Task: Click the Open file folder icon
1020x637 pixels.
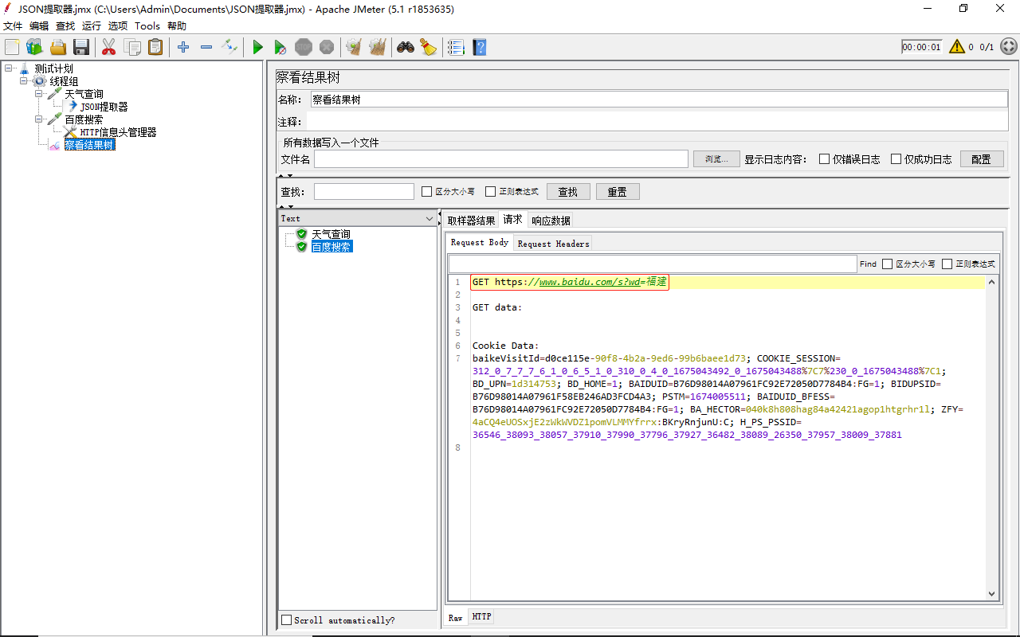Action: [x=57, y=47]
